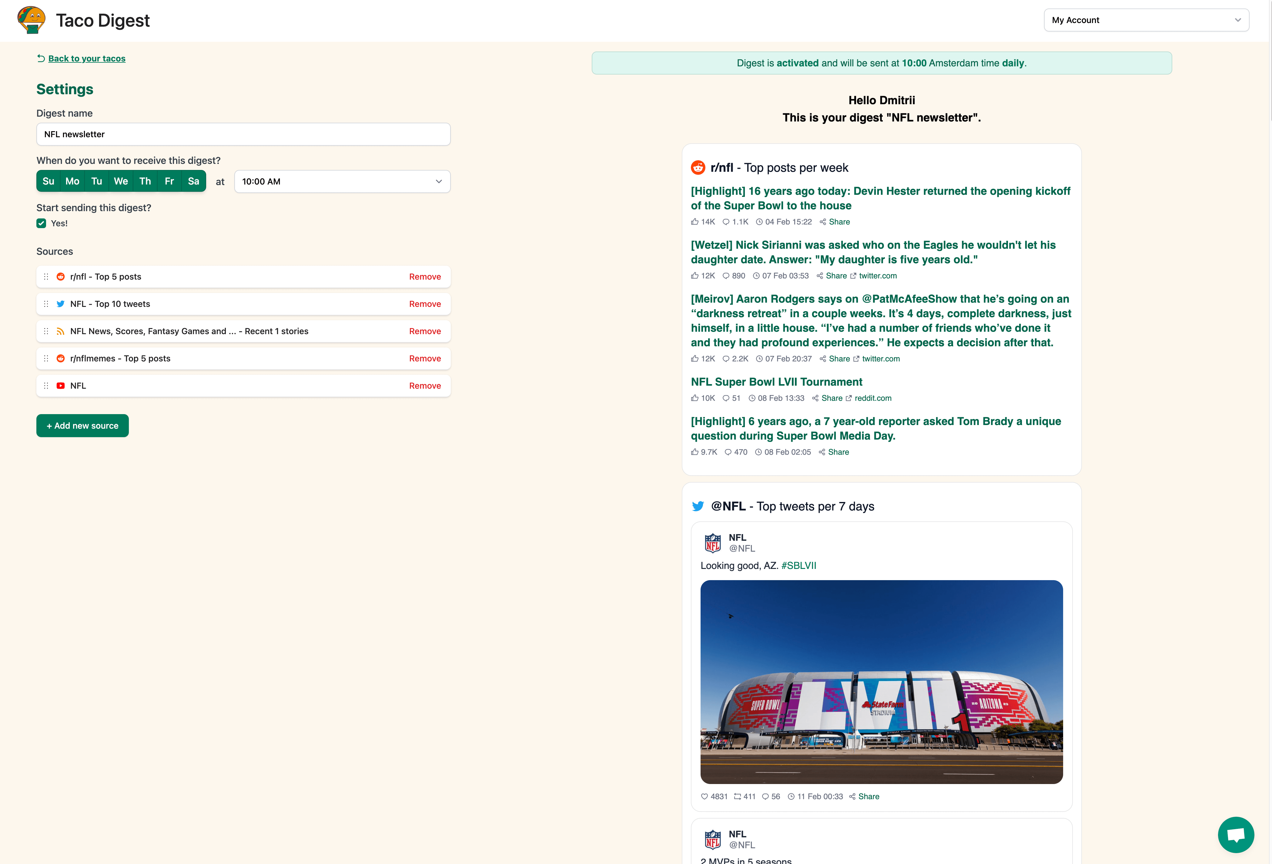
Task: Open the State Farm Stadium tweet image
Action: tap(881, 682)
